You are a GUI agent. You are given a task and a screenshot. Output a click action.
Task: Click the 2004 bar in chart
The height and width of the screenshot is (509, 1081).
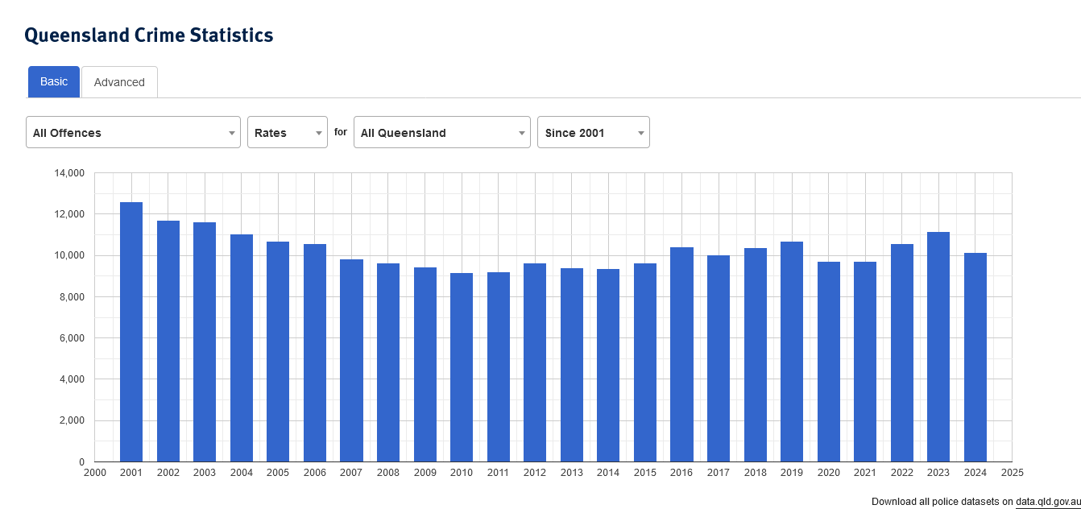coord(242,348)
